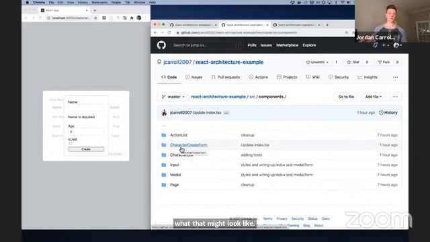Star the repository
The width and height of the screenshot is (430, 242).
(x=353, y=63)
